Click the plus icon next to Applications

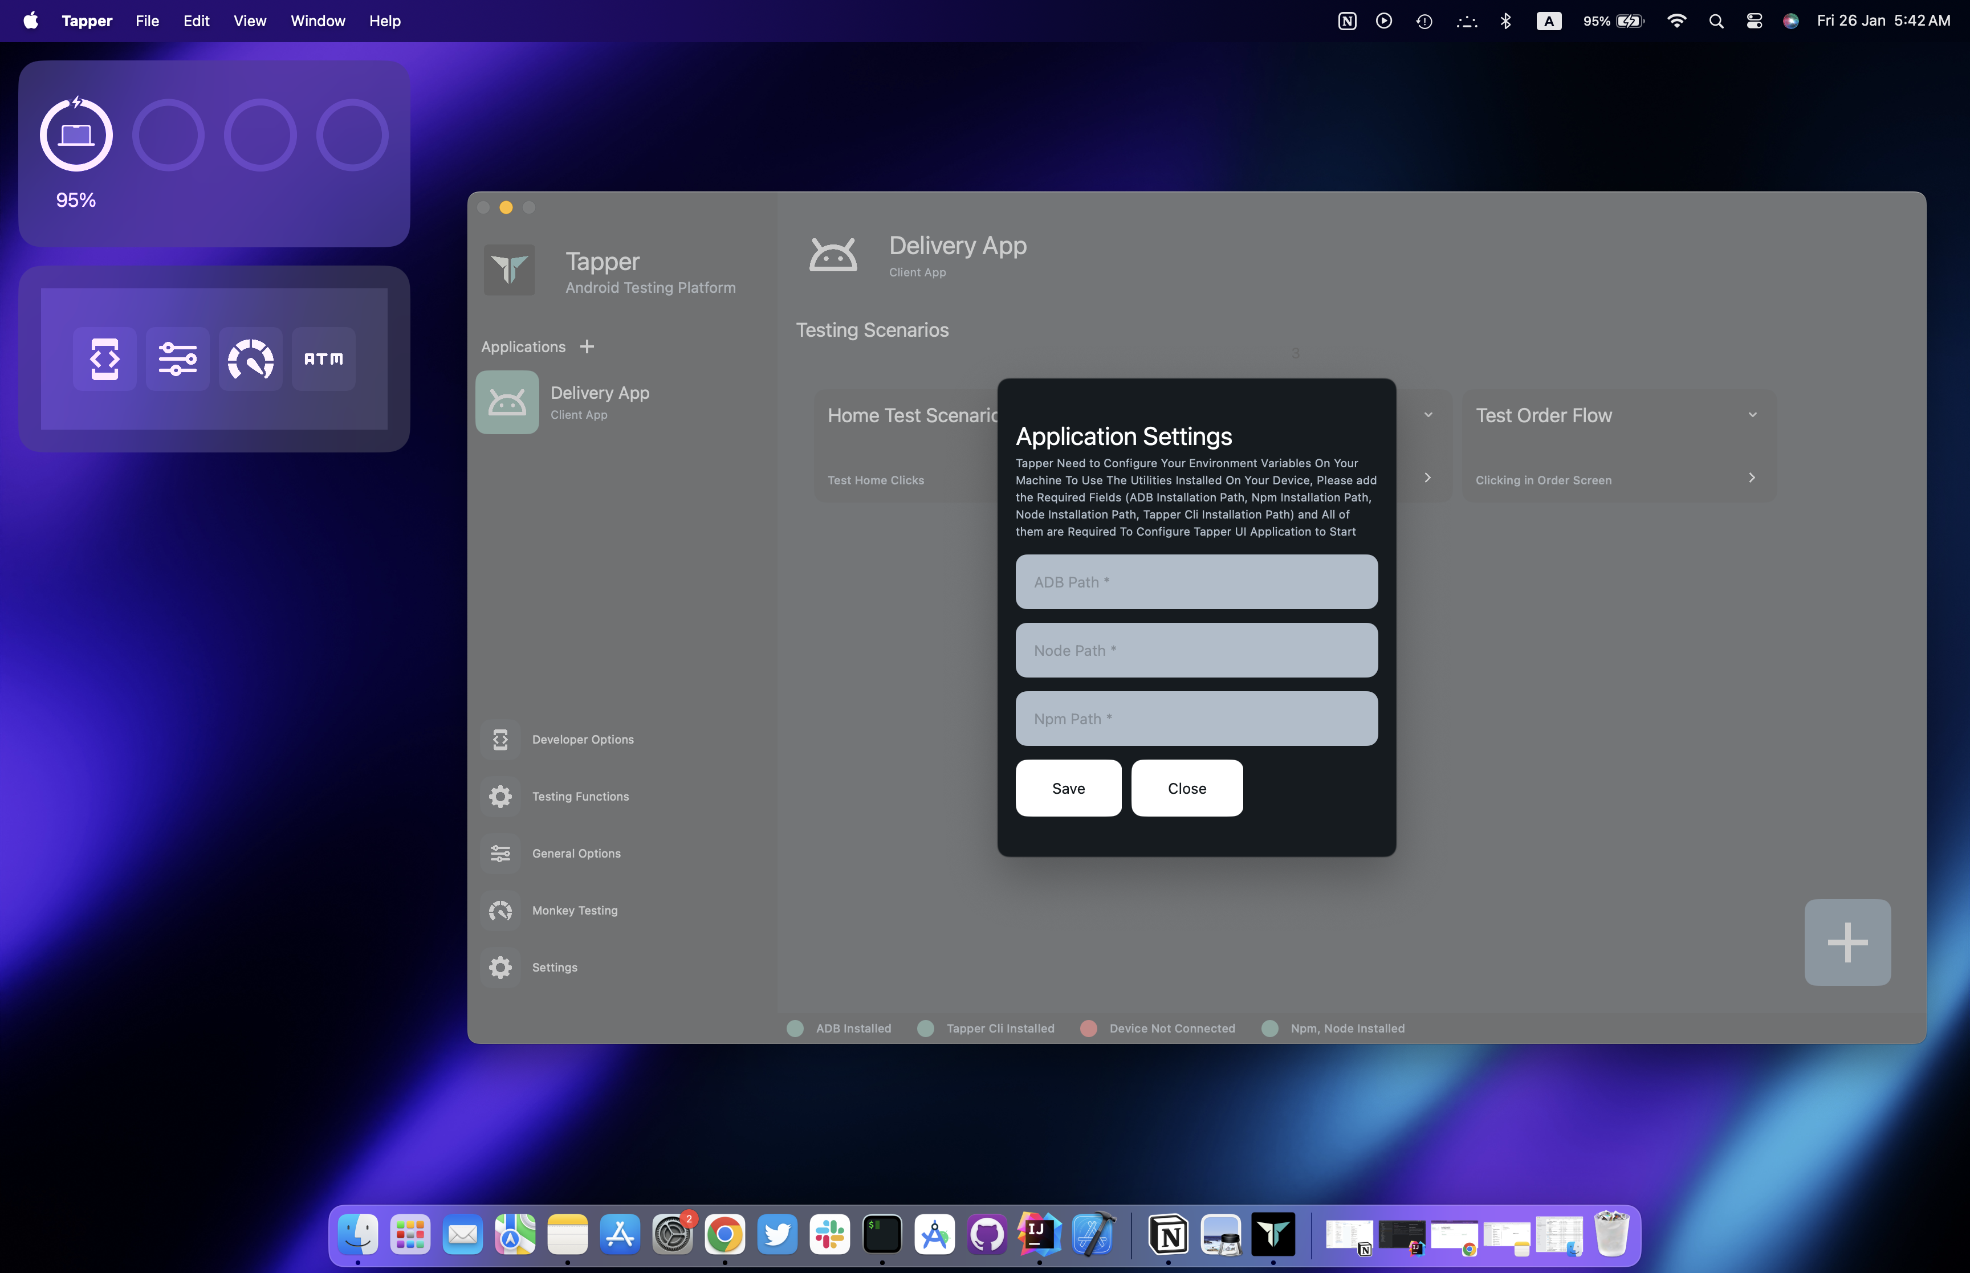tap(587, 346)
